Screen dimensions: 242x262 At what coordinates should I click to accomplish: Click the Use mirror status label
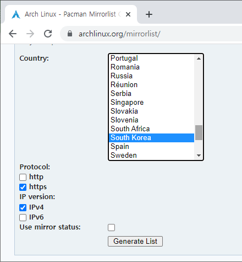(x=50, y=227)
